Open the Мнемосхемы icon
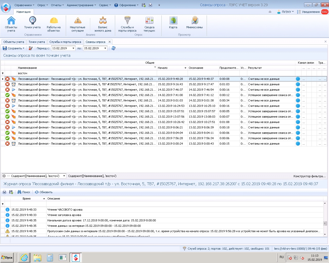 (195, 23)
